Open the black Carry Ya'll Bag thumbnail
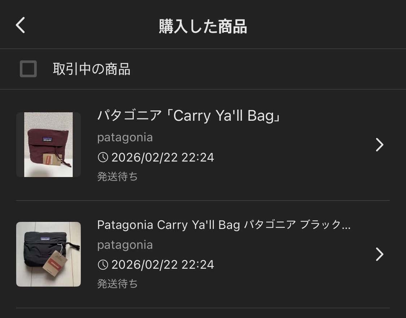406x318 pixels. [x=48, y=254]
